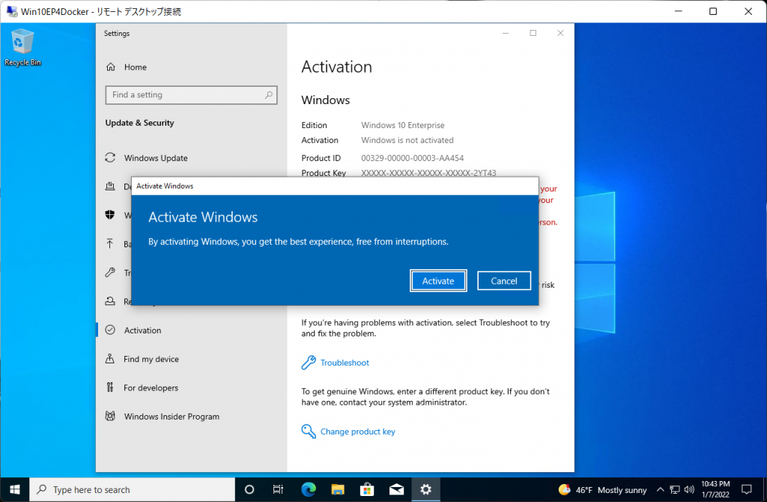Click the Change product key link

tap(357, 432)
